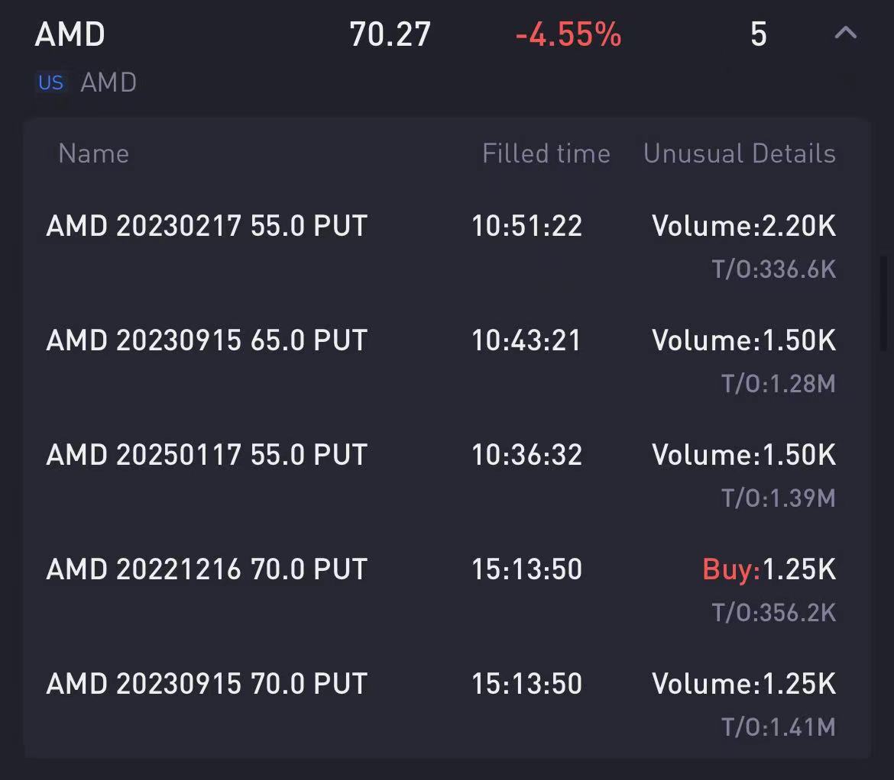
Task: Tap AMD stock price 70.27
Action: 390,34
